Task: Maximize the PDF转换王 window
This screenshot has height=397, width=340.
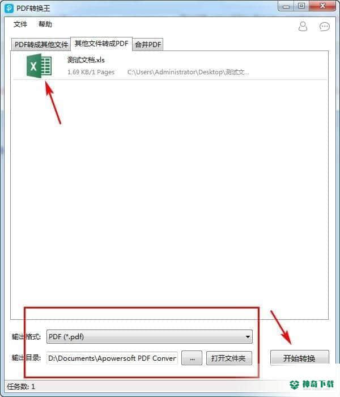Action: pos(301,6)
